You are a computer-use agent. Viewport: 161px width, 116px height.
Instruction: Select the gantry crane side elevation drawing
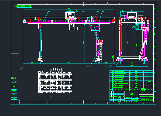[133, 39]
